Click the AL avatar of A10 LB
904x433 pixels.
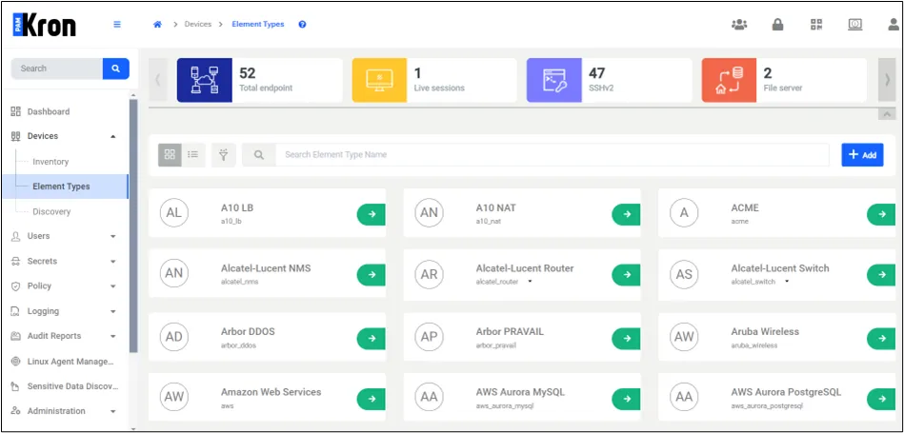(x=173, y=213)
